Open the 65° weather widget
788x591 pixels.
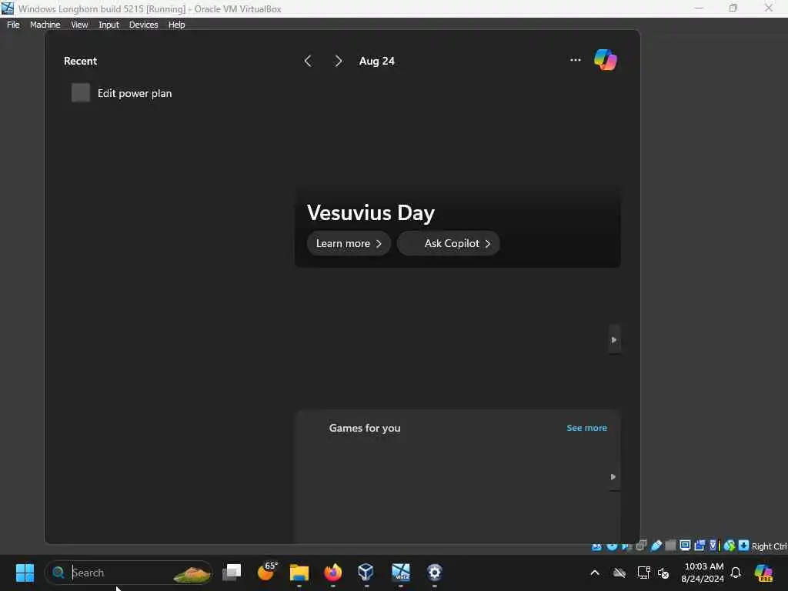pos(266,572)
